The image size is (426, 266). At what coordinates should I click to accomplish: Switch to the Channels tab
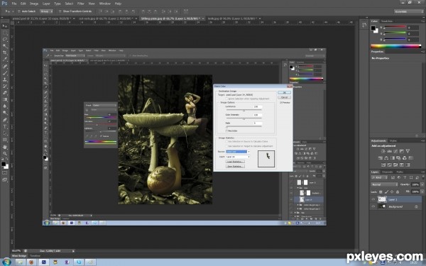pyautogui.click(x=388, y=172)
